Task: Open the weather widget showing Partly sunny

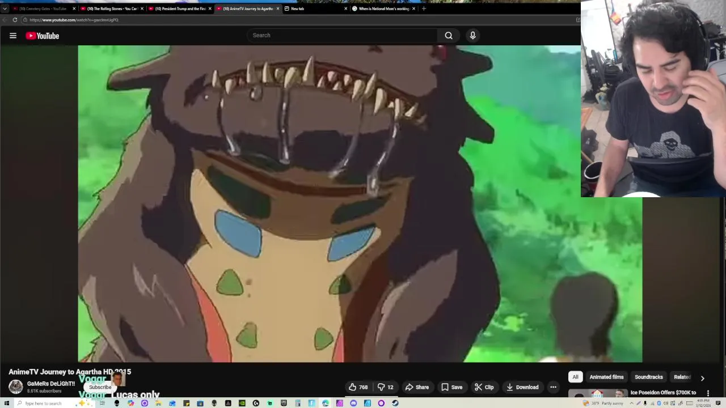Action: click(x=603, y=403)
